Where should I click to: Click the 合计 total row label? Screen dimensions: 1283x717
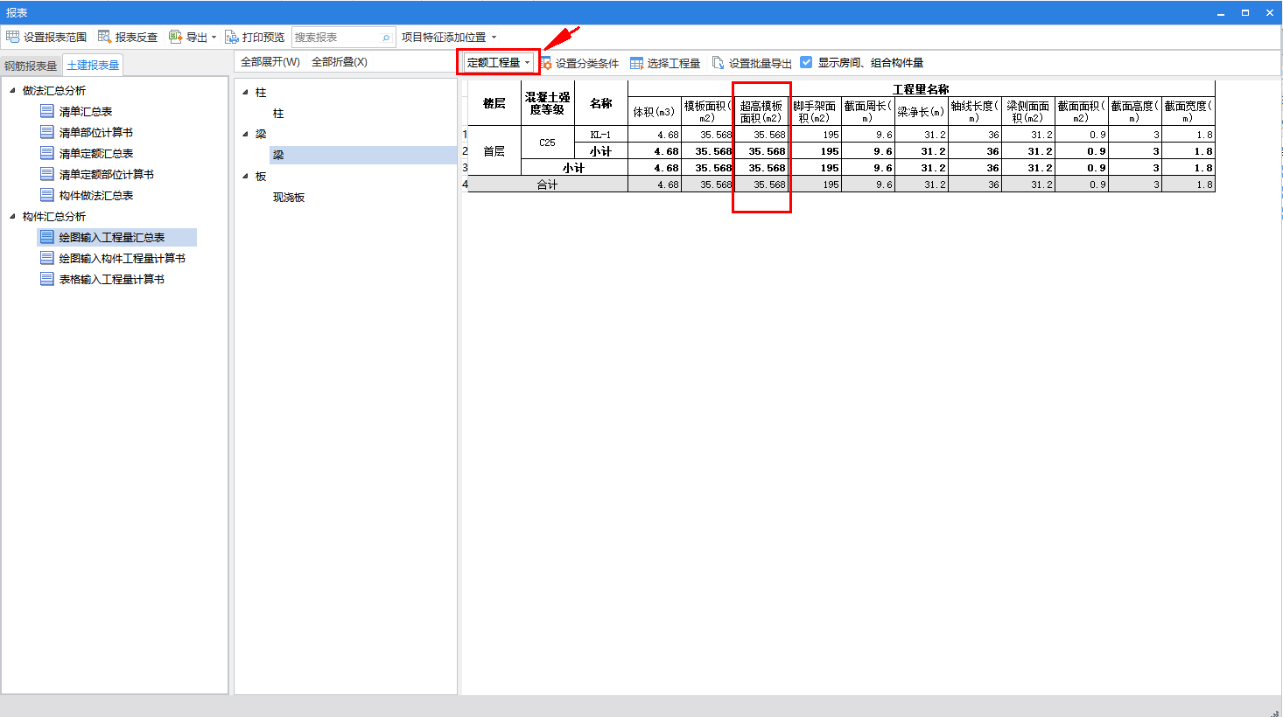pyautogui.click(x=548, y=184)
